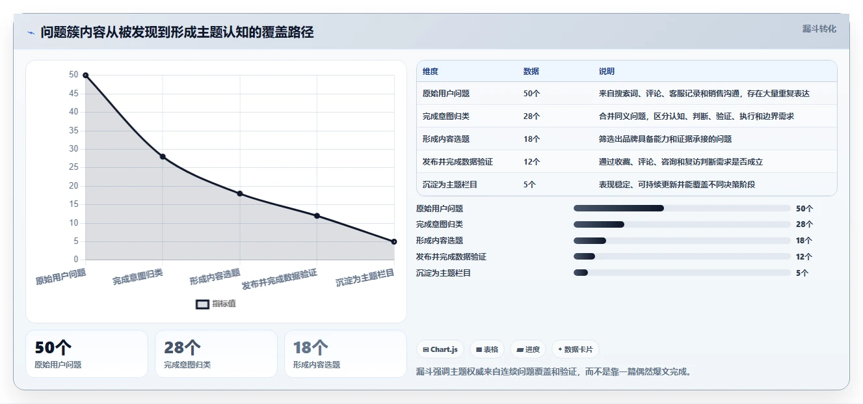
Task: Click the 沉淀为主题栏目 progress bar
Action: tap(682, 273)
